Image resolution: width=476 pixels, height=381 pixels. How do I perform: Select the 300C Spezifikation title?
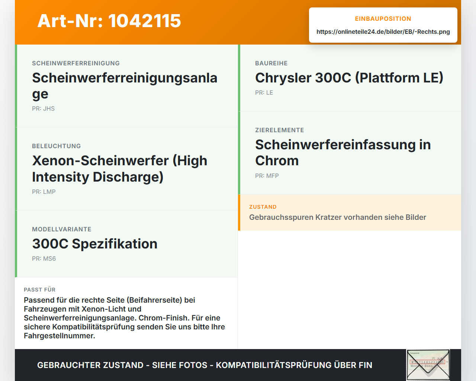pos(95,244)
